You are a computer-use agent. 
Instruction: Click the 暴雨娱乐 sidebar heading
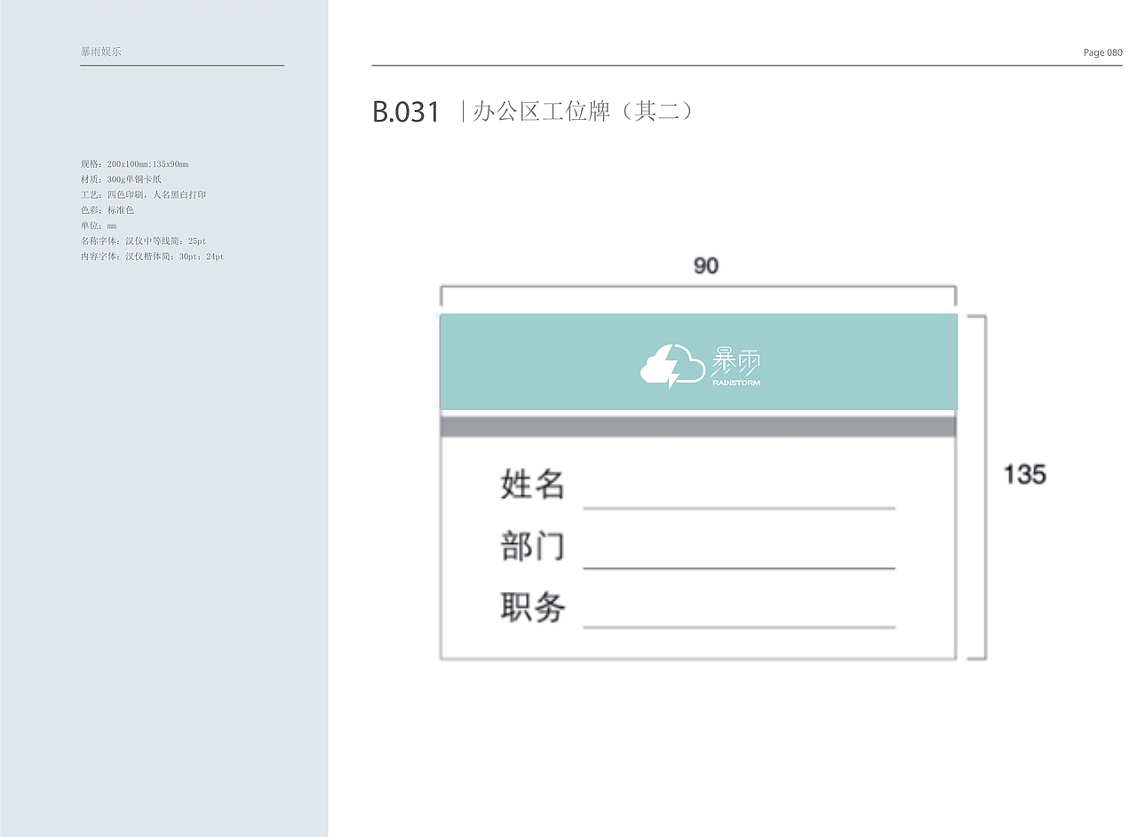tap(99, 51)
